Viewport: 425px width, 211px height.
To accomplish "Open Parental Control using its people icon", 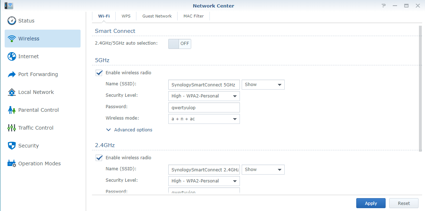I will pos(12,110).
